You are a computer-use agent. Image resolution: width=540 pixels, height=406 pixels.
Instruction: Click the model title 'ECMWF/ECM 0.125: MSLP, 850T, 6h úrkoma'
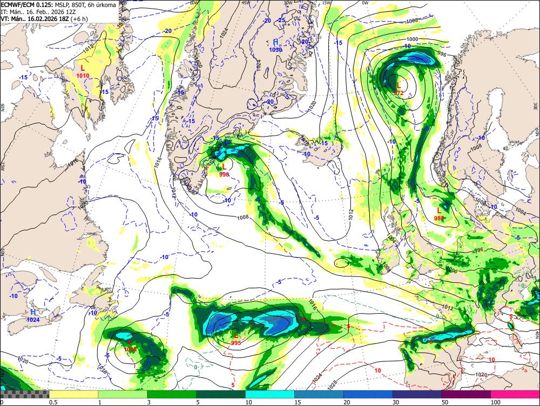click(58, 5)
